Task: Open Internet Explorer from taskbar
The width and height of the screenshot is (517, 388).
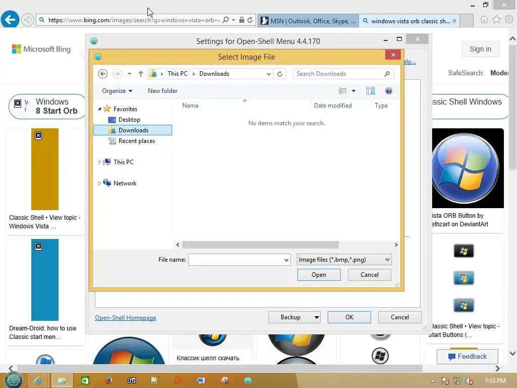Action: [x=37, y=381]
